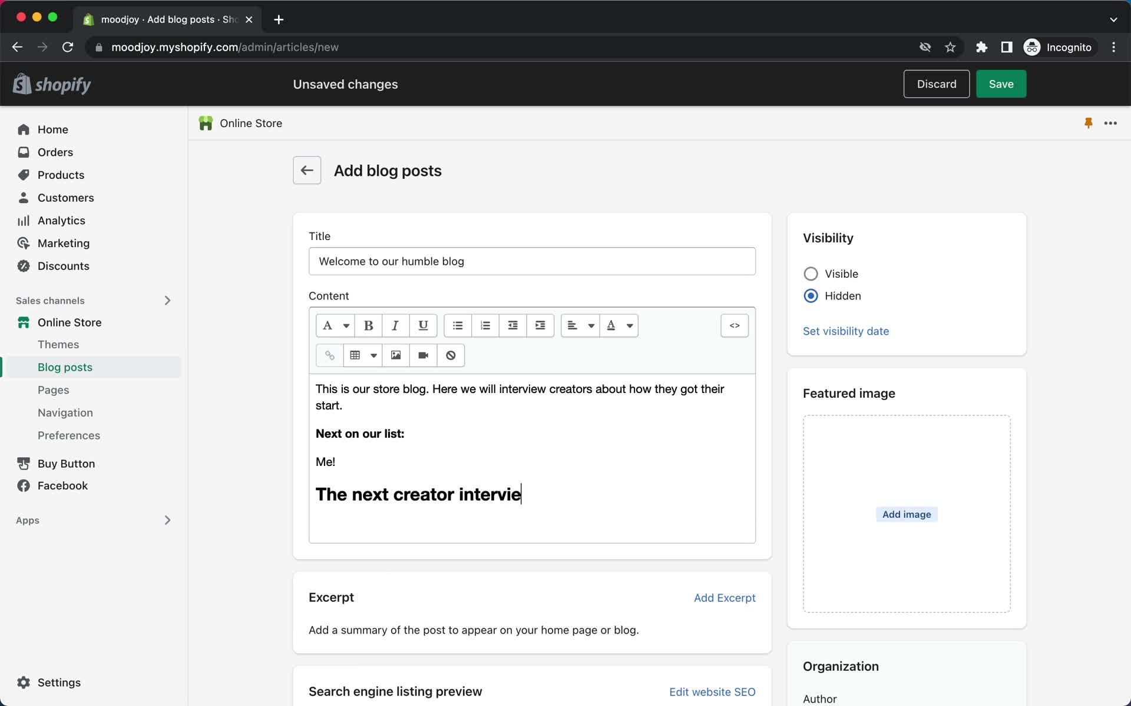This screenshot has height=706, width=1131.
Task: Open the browser tab search chevron
Action: (1113, 19)
